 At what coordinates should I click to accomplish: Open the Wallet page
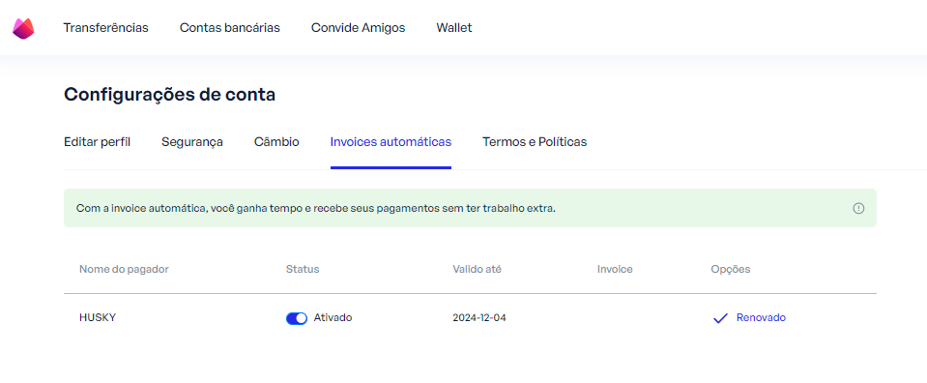pos(454,28)
